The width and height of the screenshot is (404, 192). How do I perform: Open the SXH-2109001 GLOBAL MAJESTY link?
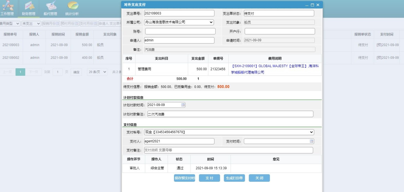point(275,69)
